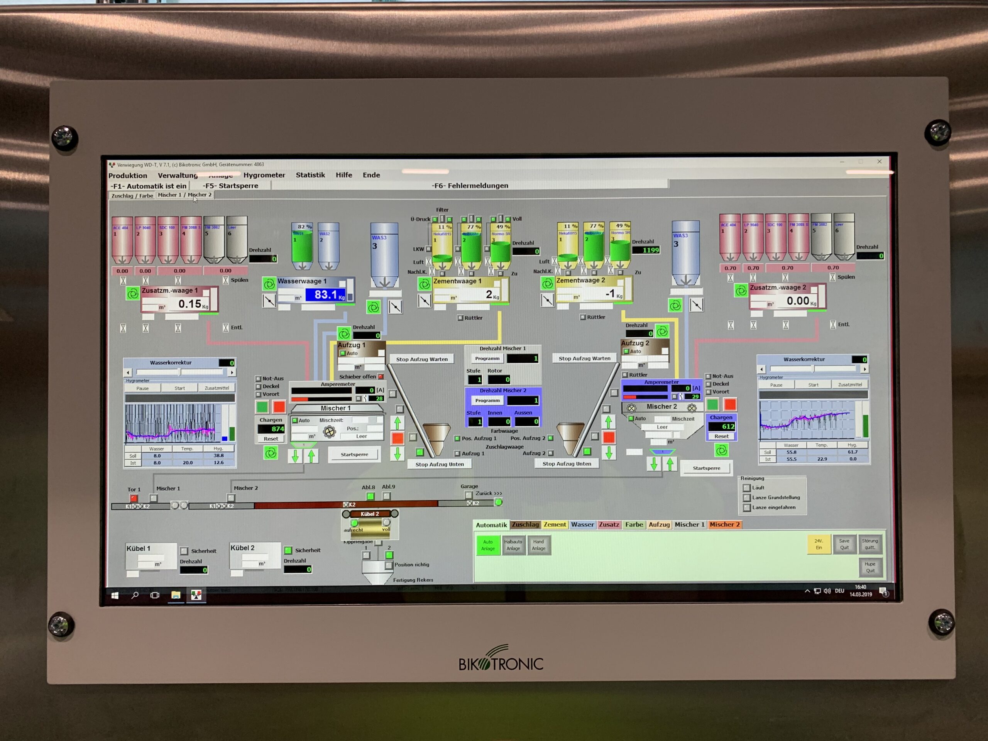Click the red stop square of Aufzug 1
The width and height of the screenshot is (988, 741).
pos(398,438)
